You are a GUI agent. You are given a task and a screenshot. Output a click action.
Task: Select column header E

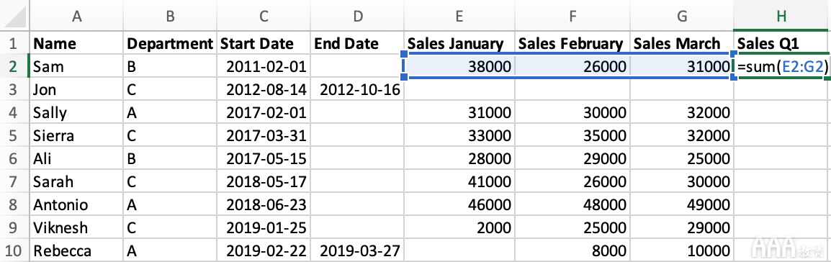459,16
